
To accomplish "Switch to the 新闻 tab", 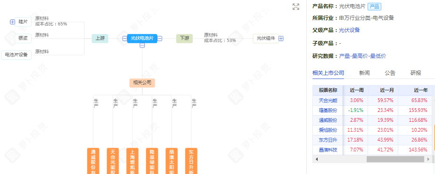I will tap(364, 73).
